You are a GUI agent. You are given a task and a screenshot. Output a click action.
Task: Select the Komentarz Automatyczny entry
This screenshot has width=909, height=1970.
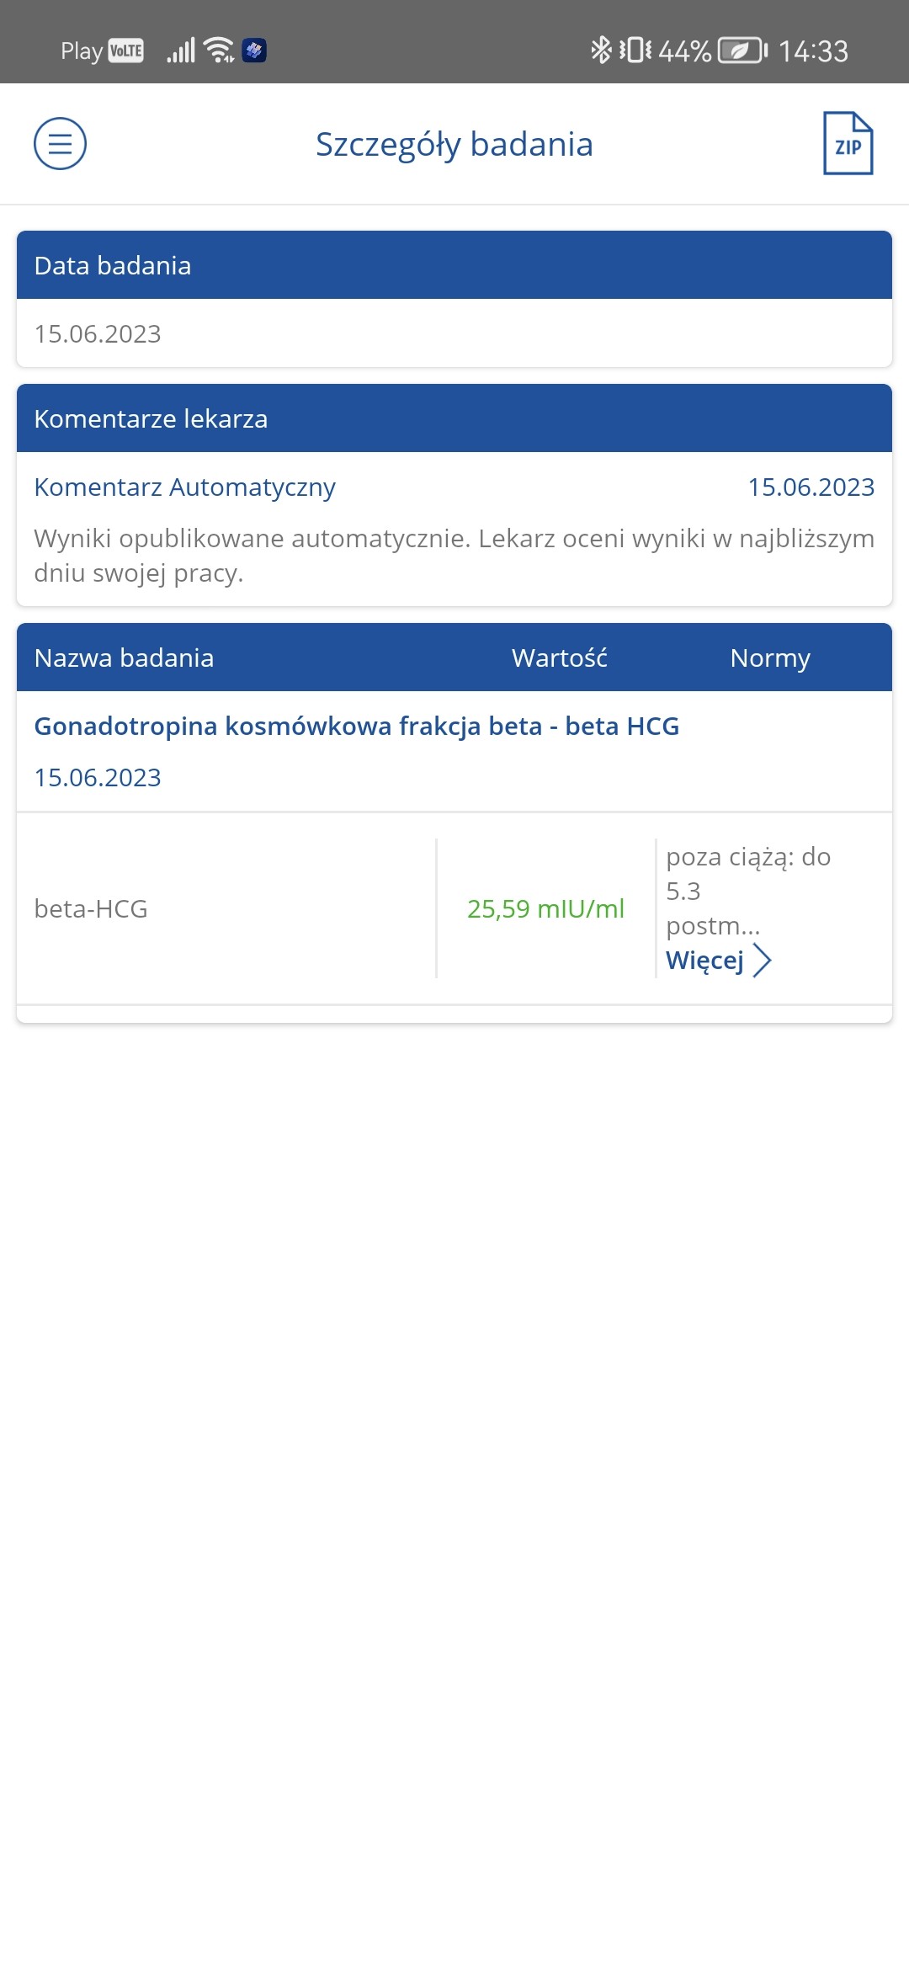click(x=184, y=487)
